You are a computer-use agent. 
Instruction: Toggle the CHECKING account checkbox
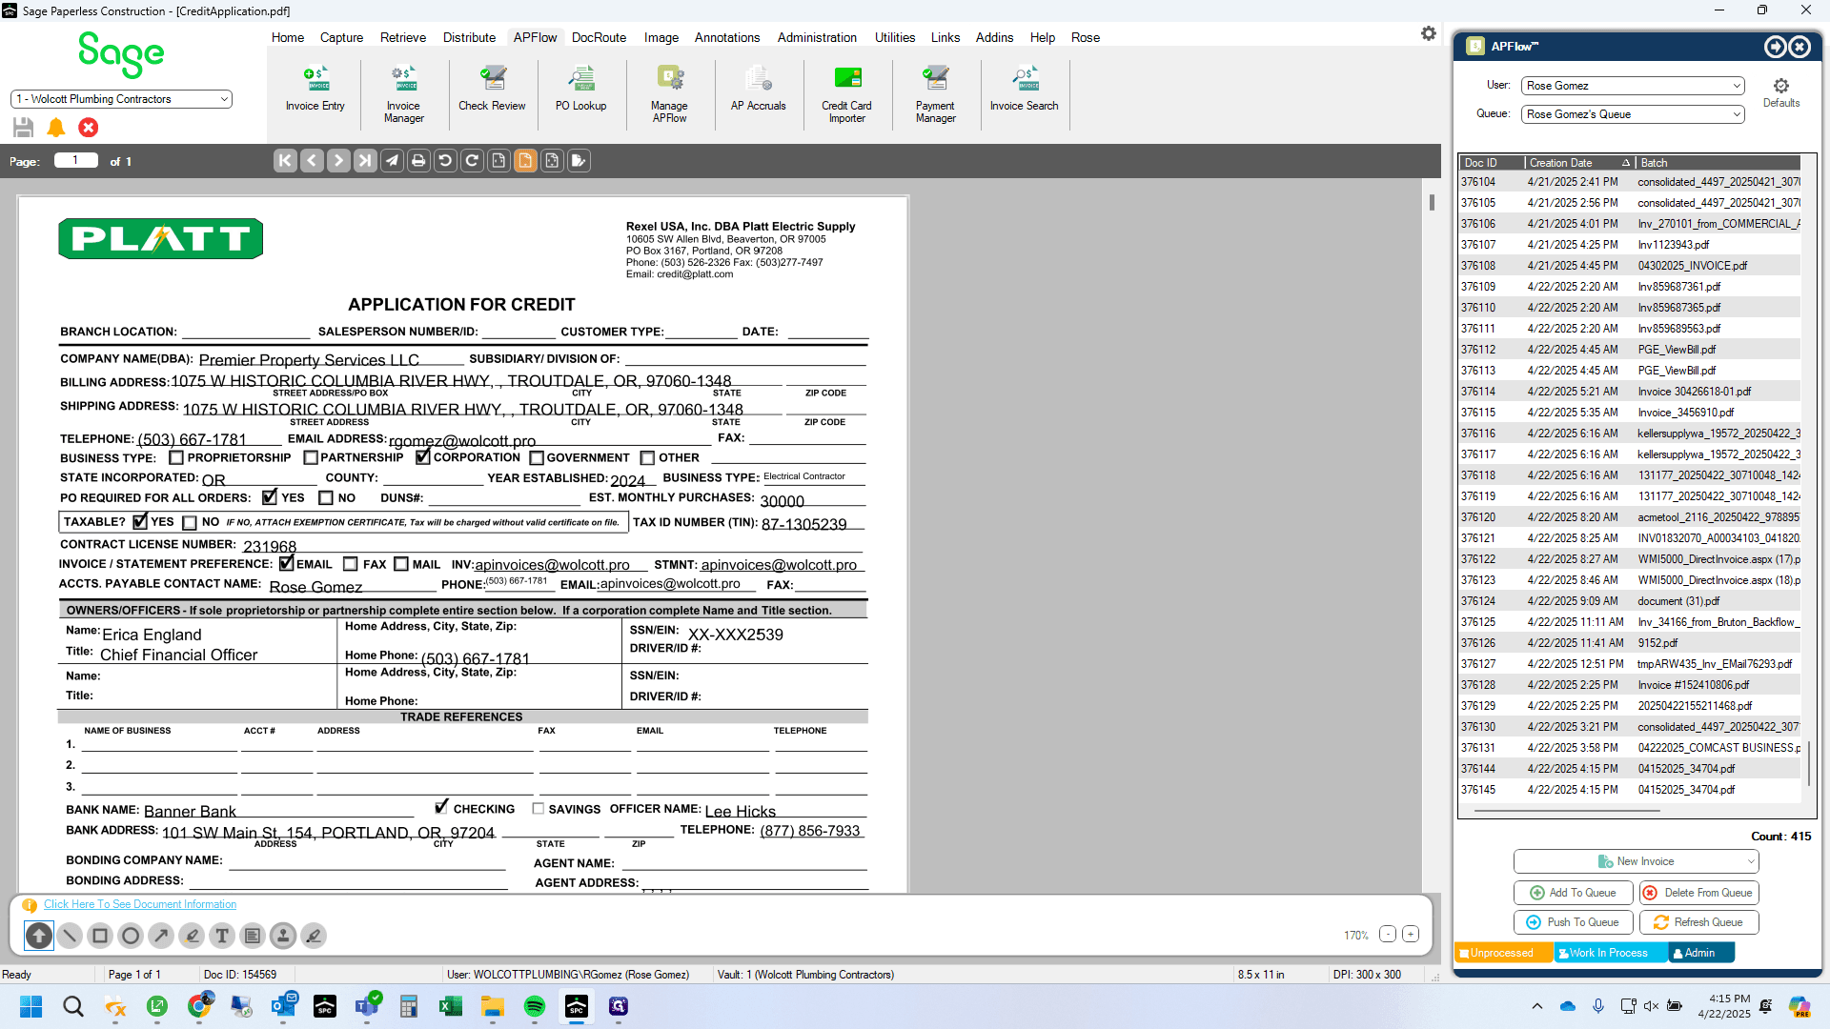pyautogui.click(x=441, y=807)
